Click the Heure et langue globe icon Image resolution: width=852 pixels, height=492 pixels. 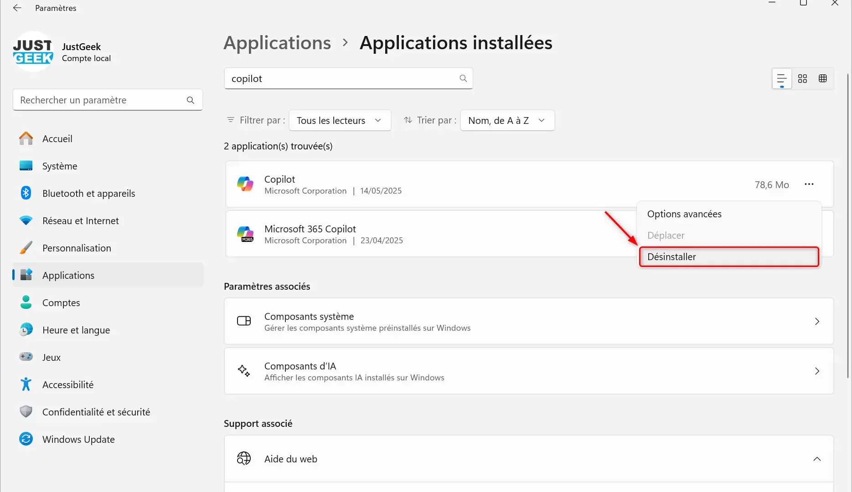click(26, 329)
